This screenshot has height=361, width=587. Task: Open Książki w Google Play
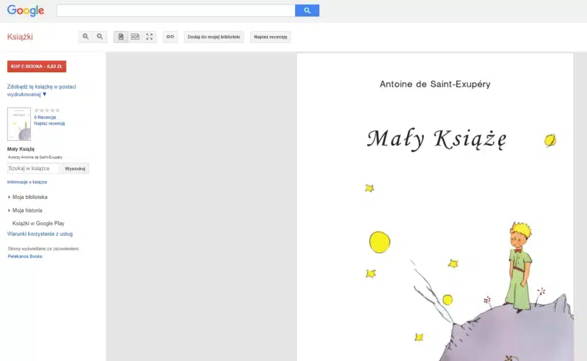(x=38, y=223)
